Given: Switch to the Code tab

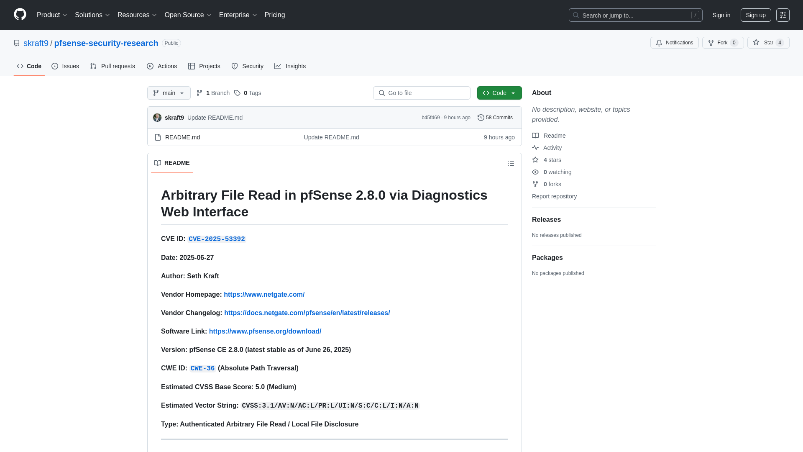Looking at the screenshot, I should [29, 66].
